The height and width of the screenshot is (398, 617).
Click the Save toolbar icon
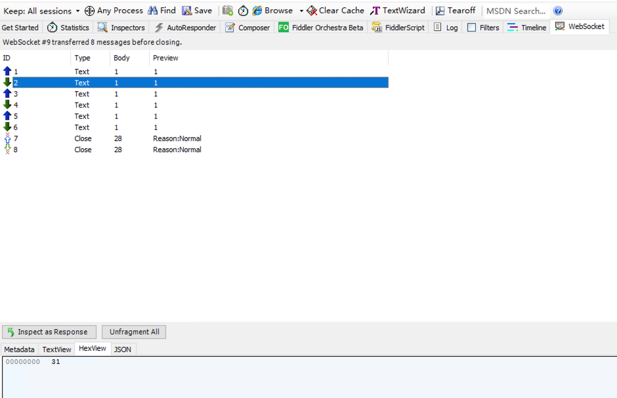[x=187, y=10]
